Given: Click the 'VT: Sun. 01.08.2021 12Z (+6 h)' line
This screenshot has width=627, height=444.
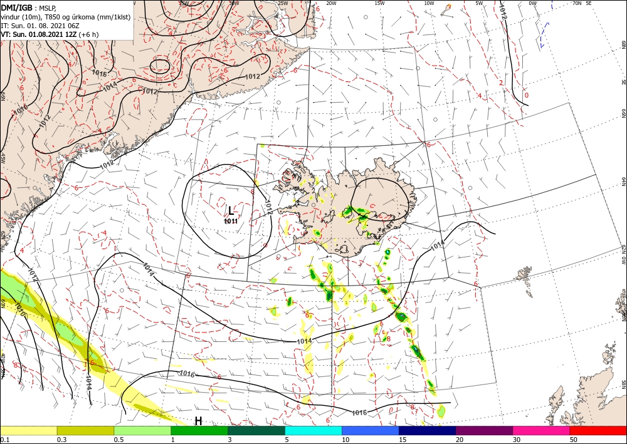Looking at the screenshot, I should (50, 34).
